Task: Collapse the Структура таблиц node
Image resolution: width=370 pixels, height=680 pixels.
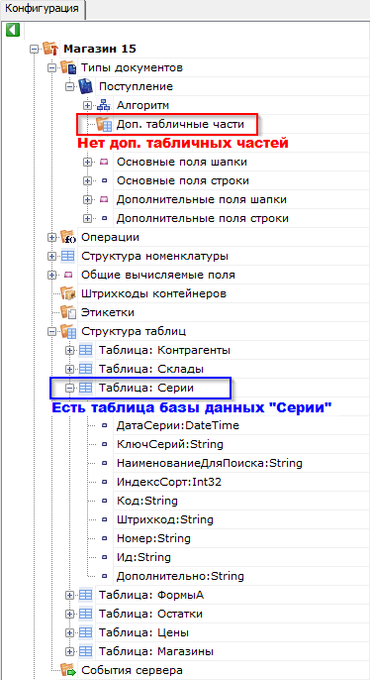Action: click(x=52, y=332)
